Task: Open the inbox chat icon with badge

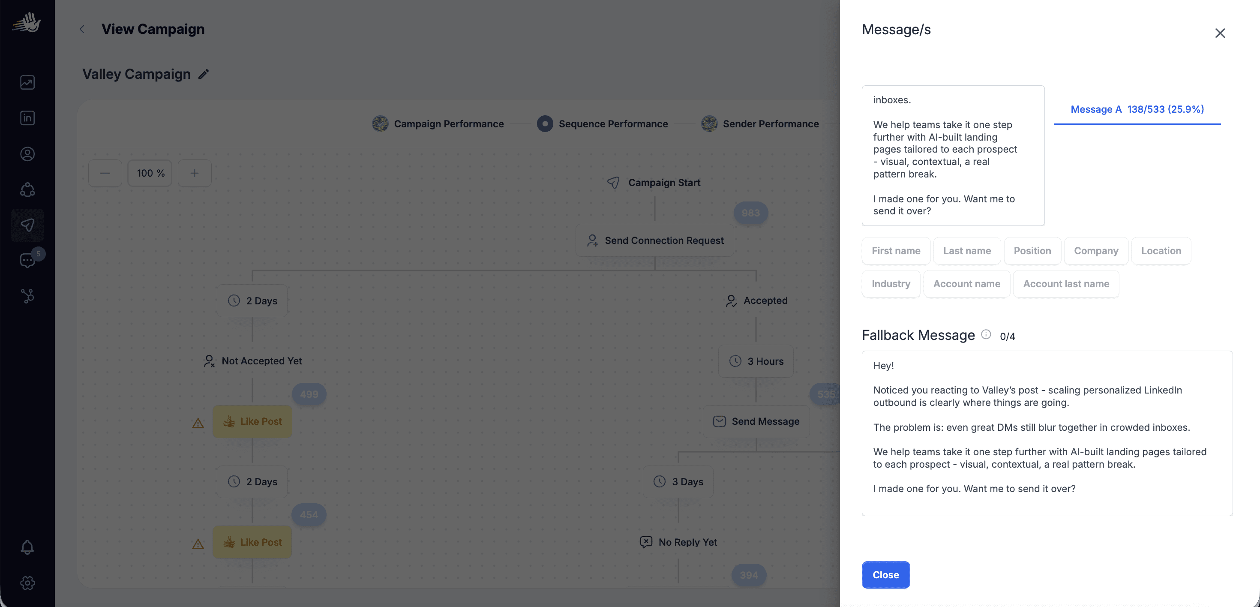Action: [27, 260]
